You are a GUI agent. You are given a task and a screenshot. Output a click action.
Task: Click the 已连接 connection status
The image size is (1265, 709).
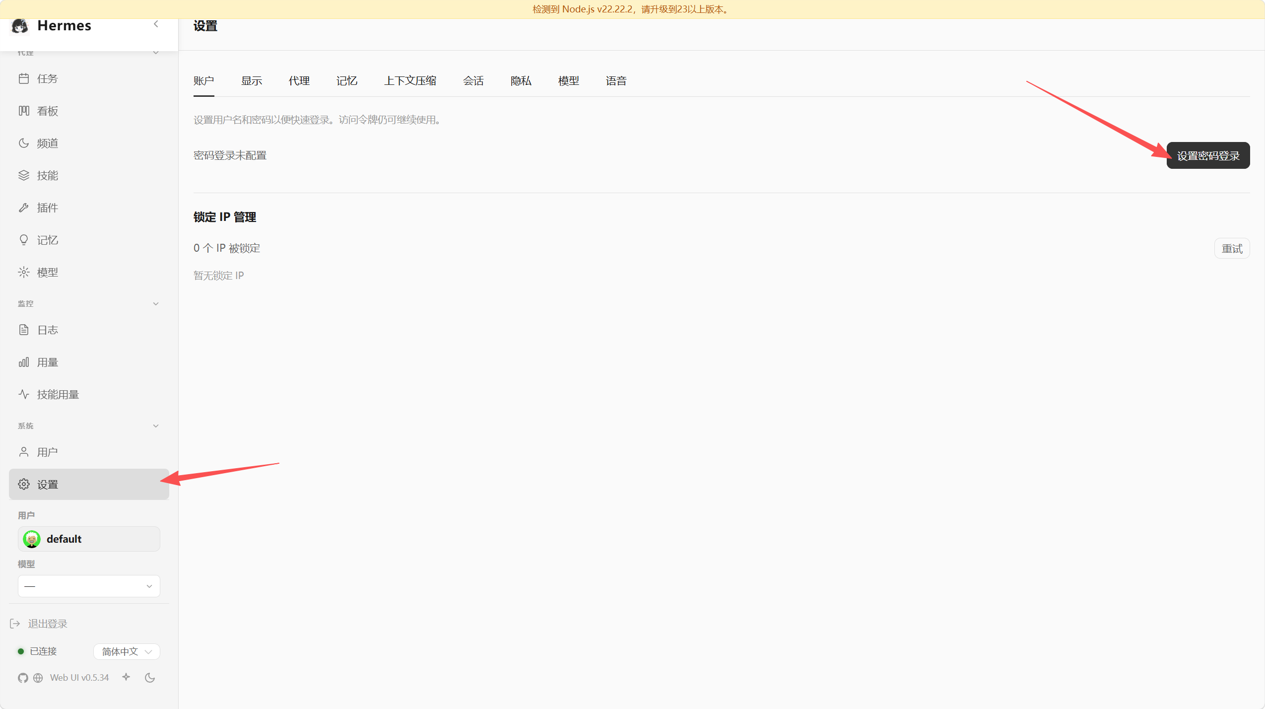43,651
